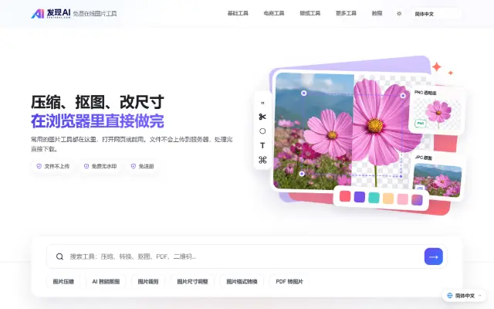Pick the pink color swatch
This screenshot has height=309, width=494.
403,199
